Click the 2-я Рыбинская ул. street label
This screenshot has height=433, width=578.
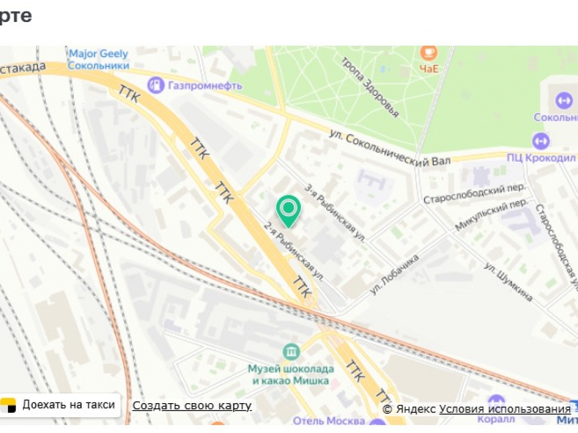(x=294, y=251)
